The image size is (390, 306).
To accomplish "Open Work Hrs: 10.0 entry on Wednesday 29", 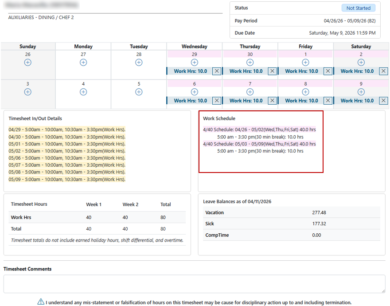I will [190, 71].
